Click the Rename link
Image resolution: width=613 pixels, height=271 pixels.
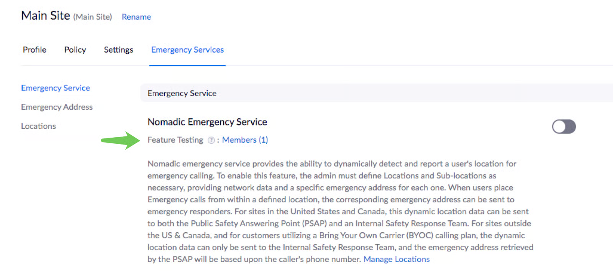point(136,17)
